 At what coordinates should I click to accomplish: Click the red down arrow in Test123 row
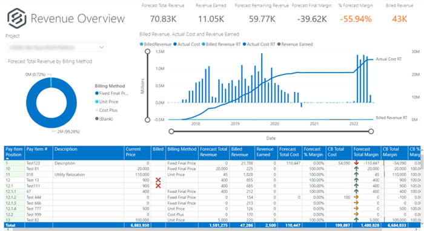pyautogui.click(x=356, y=163)
